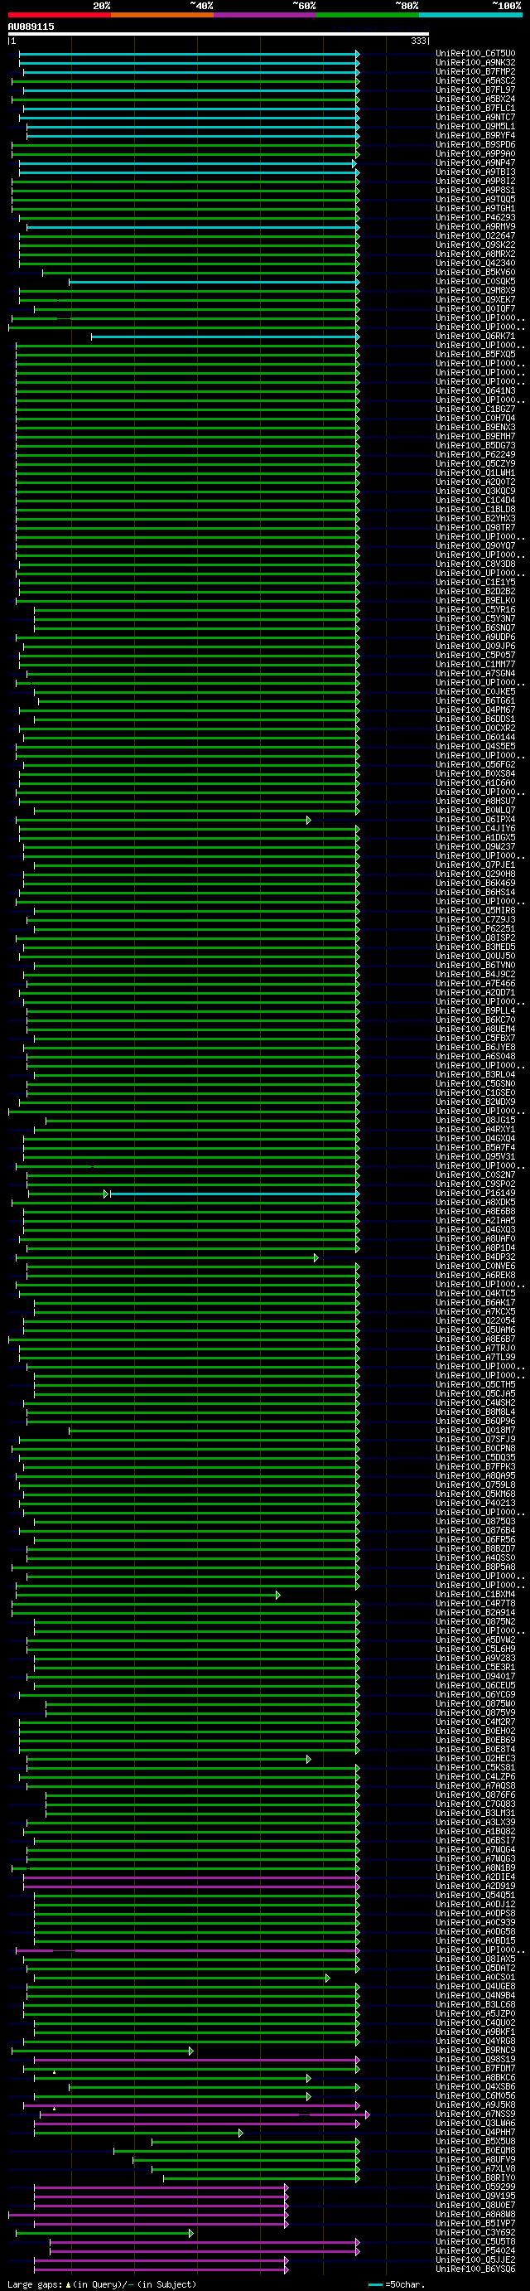Click the orange segment of the identity legend
The width and height of the screenshot is (530, 2291).
pos(161,15)
